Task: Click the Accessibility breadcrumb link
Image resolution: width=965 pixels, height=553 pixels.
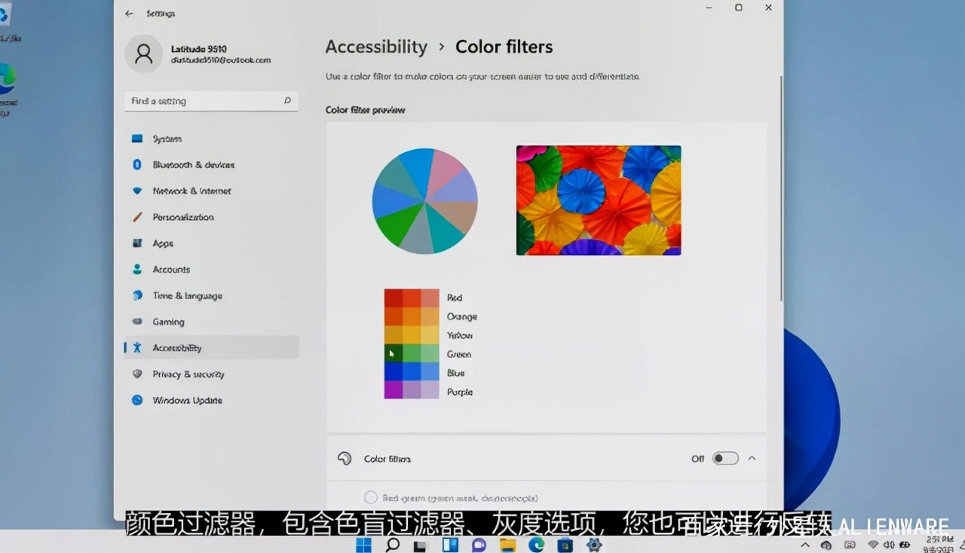Action: tap(376, 47)
